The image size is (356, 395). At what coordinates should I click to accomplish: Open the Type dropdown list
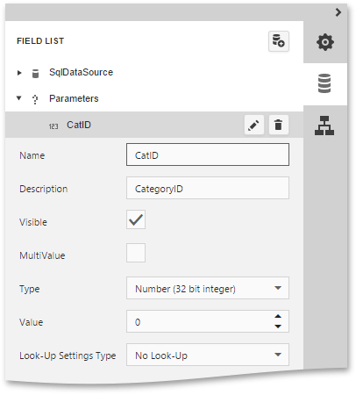point(208,288)
